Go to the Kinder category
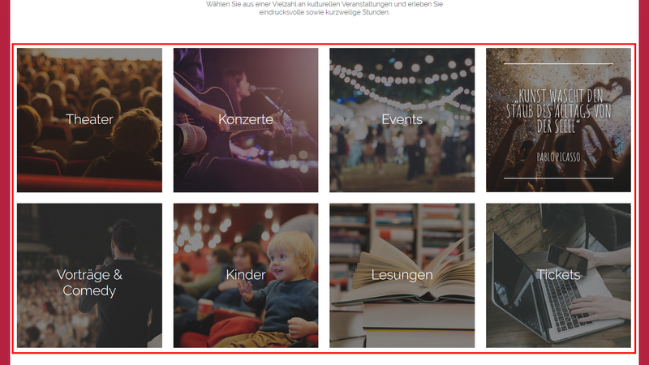Screen dimensions: 649x365 click(x=246, y=275)
